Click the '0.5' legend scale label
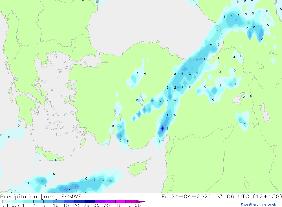 (x=15, y=205)
